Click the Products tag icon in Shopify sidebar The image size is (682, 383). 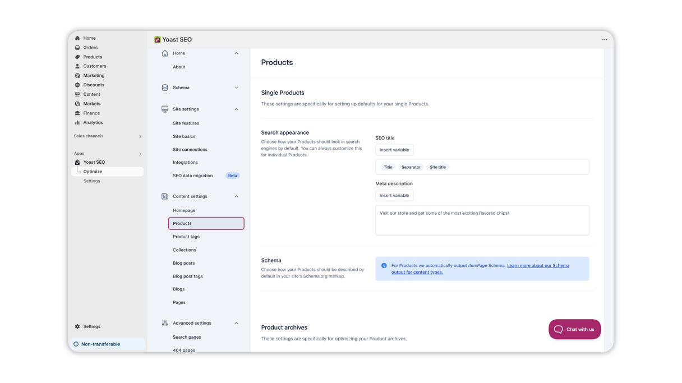(x=77, y=57)
